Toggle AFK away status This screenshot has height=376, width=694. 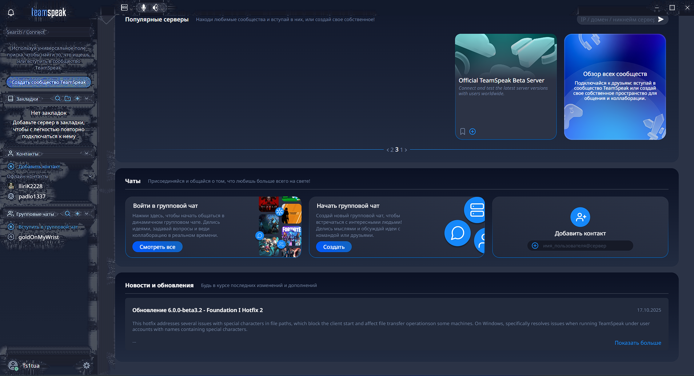(124, 7)
